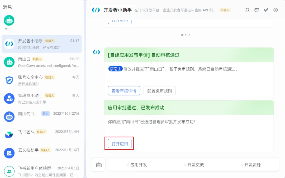Open the 开发资源 bot menu
The width and height of the screenshot is (285, 178).
(251, 165)
